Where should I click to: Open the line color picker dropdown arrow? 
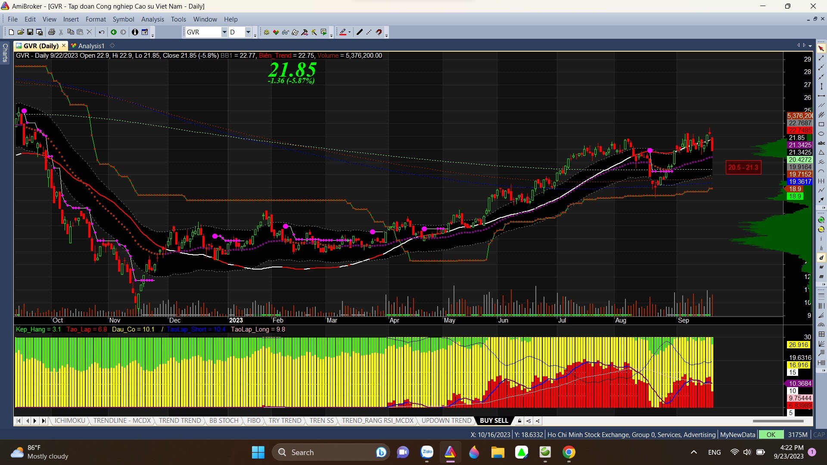tap(349, 32)
